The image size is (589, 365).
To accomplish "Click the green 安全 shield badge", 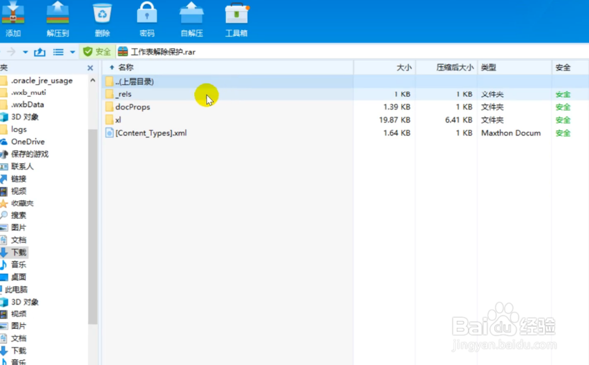I will 97,51.
